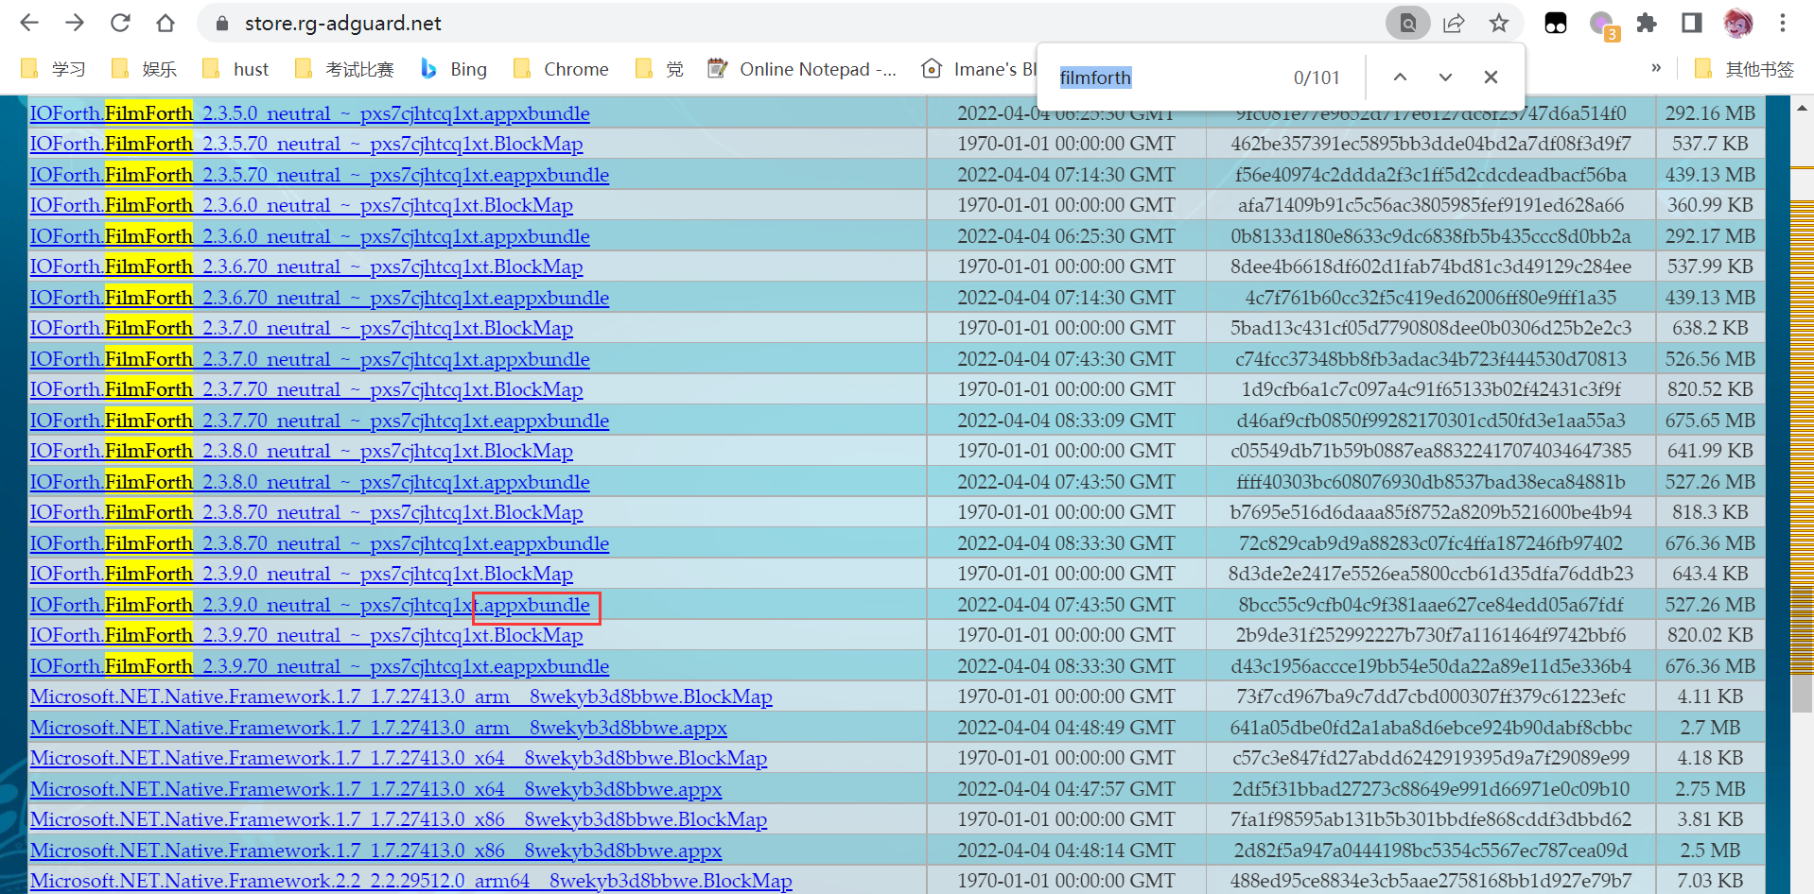
Task: Open the black mask-shaped extension icon
Action: pos(1556,23)
